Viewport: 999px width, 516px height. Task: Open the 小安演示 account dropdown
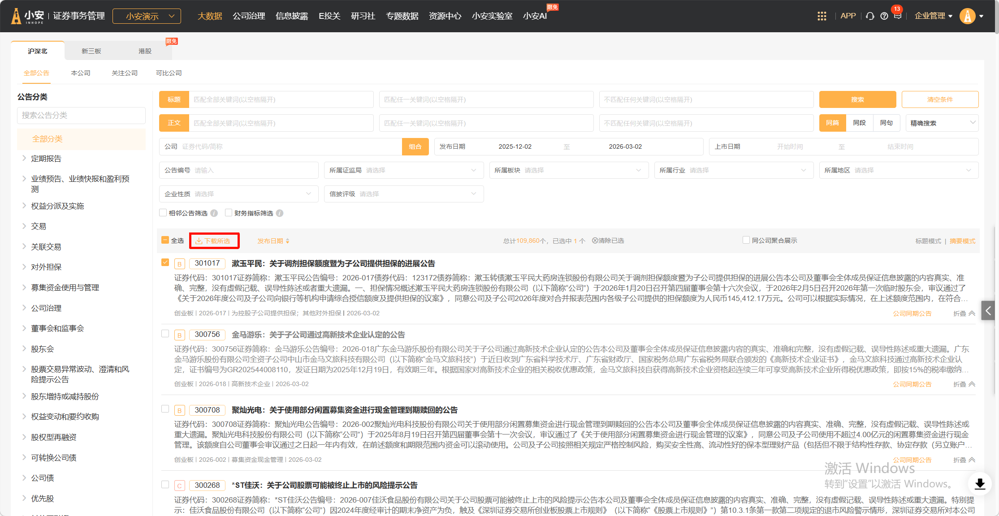[x=147, y=16]
